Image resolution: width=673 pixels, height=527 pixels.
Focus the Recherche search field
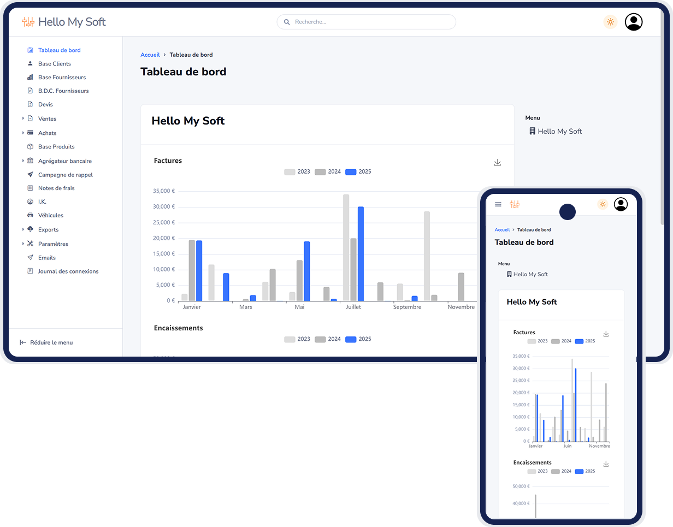click(367, 22)
